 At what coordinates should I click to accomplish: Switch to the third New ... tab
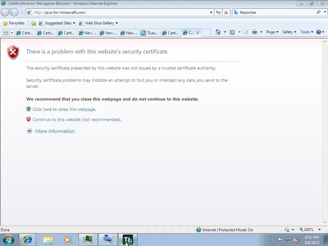tap(129, 33)
